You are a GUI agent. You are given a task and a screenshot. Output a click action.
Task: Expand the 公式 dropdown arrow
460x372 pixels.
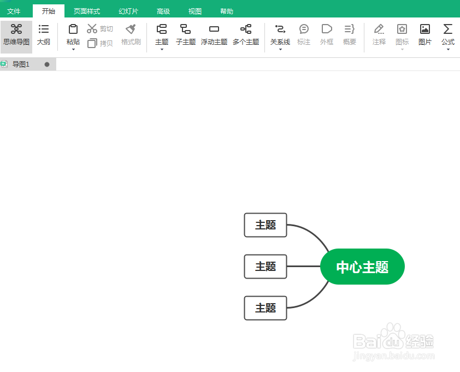(x=448, y=49)
